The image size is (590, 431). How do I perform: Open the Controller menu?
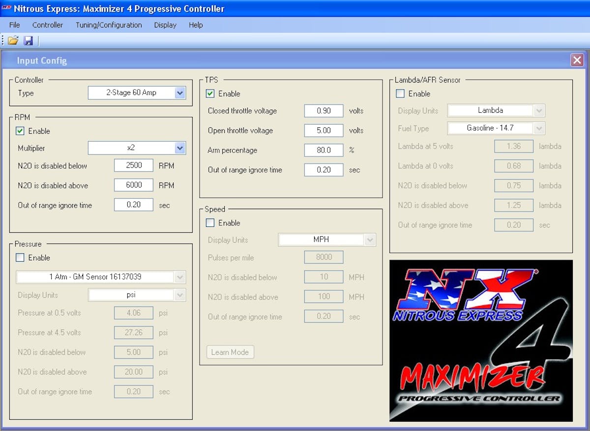pyautogui.click(x=48, y=25)
